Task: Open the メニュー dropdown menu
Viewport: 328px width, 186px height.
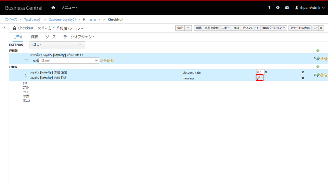Action: 70,8
